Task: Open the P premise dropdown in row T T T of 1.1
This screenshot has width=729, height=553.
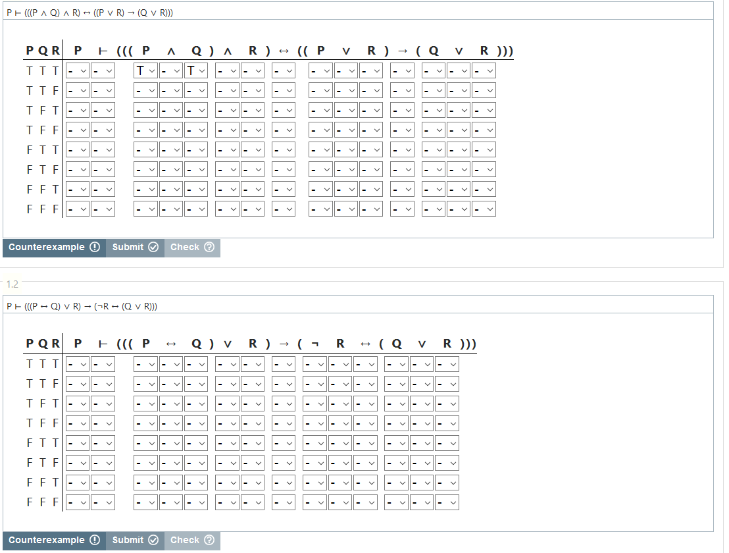Action: (x=77, y=70)
